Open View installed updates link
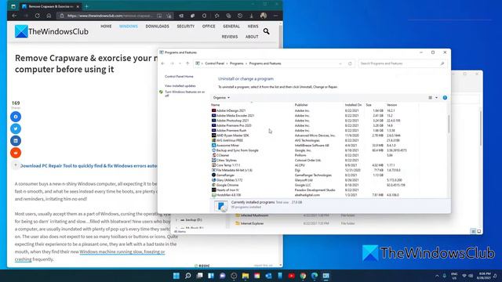The width and height of the screenshot is (502, 282). pyautogui.click(x=180, y=85)
